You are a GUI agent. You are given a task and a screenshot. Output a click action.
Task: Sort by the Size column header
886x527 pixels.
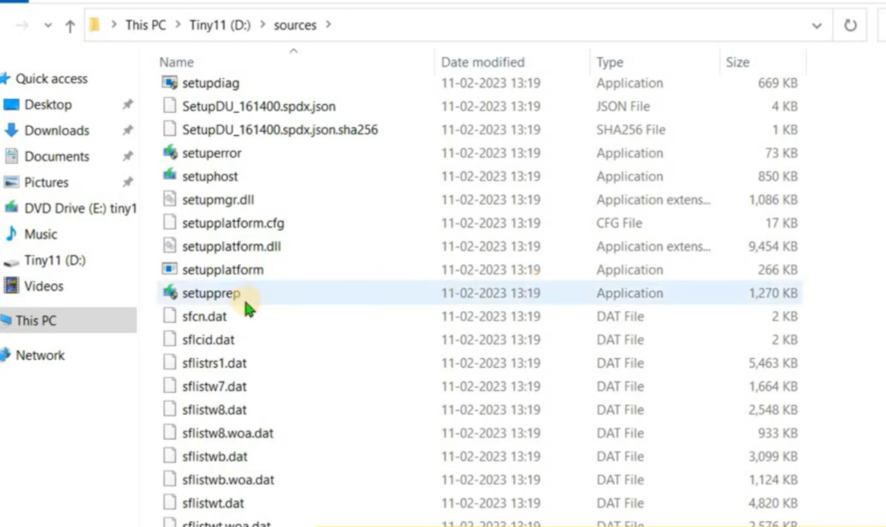point(737,62)
